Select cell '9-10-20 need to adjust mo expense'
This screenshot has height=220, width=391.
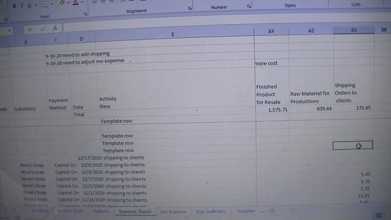pyautogui.click(x=85, y=62)
